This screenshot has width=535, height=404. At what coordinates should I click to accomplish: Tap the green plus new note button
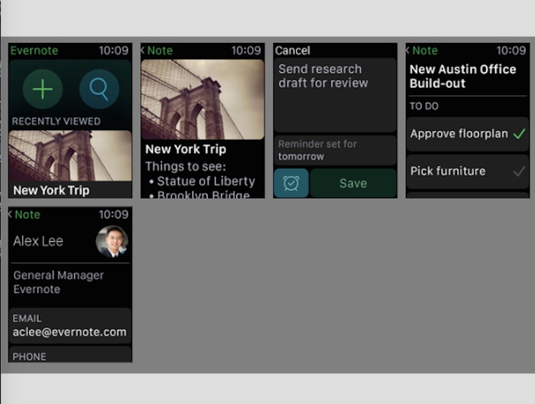pyautogui.click(x=43, y=89)
